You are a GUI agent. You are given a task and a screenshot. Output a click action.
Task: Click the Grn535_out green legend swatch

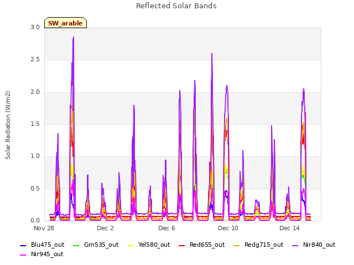point(76,245)
